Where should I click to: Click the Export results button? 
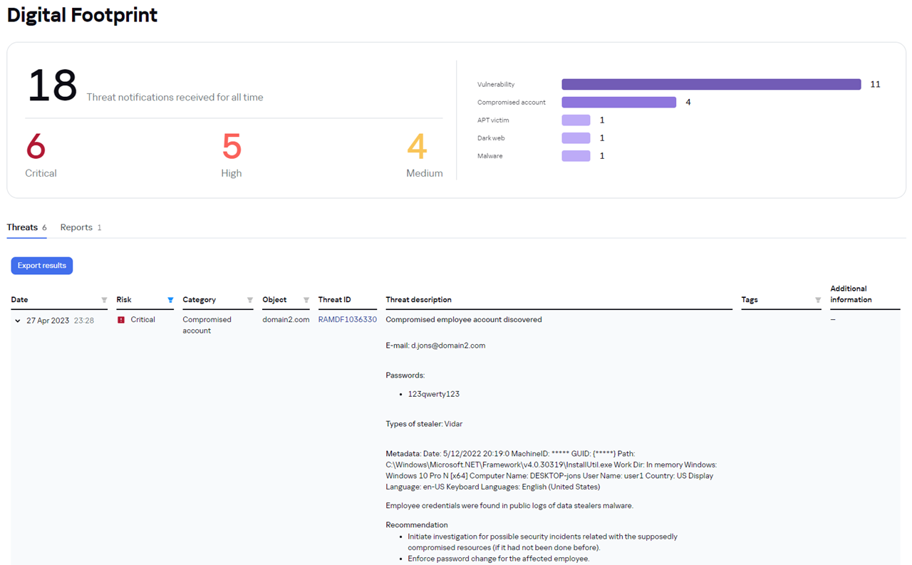[42, 266]
